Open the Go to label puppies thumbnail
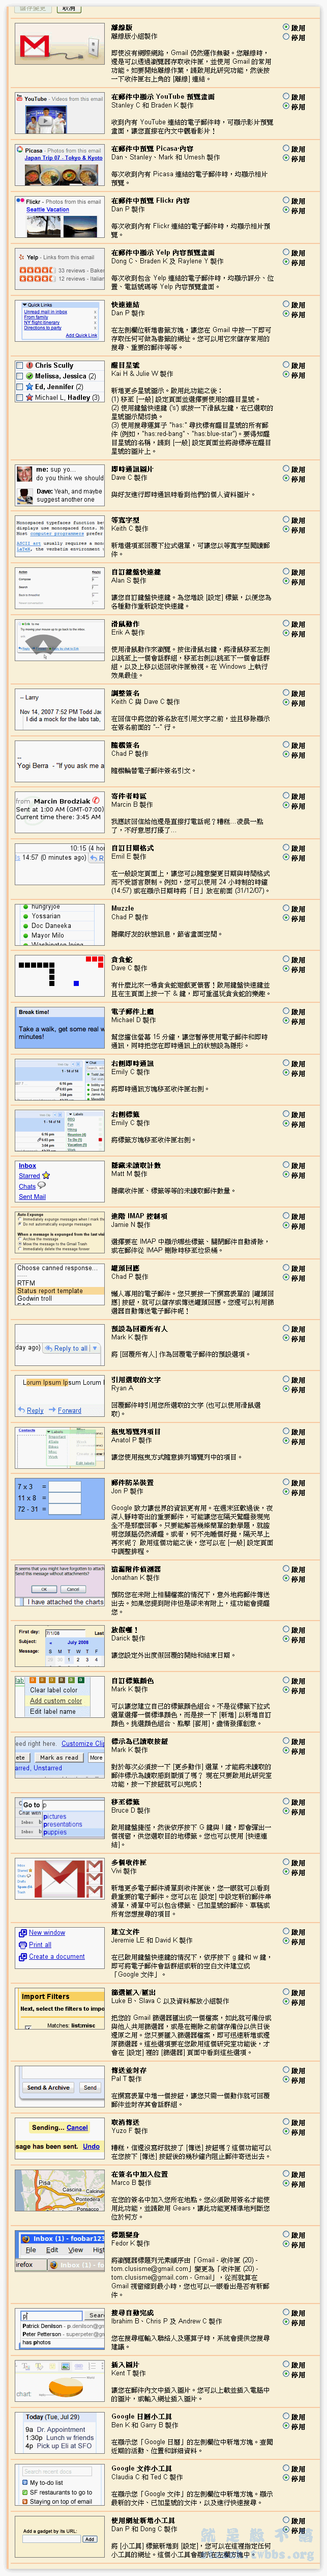 point(60,1818)
